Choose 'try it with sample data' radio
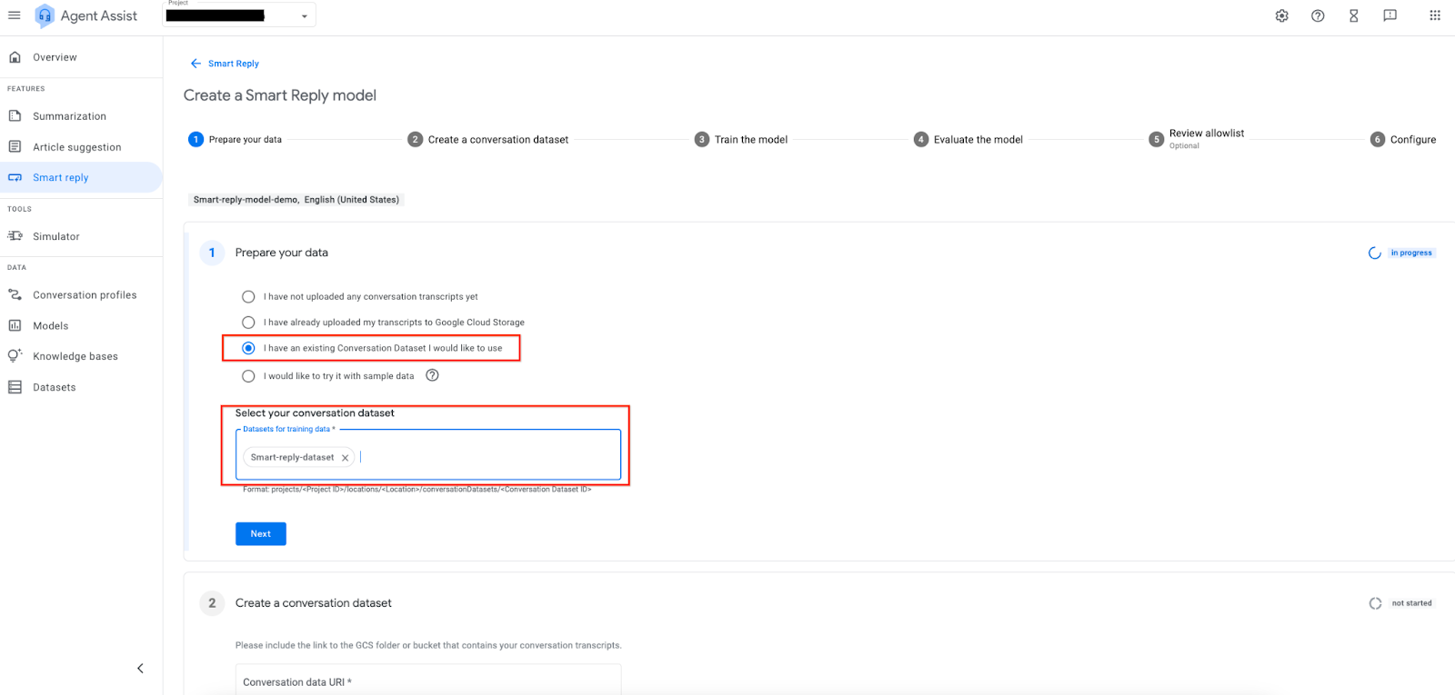The width and height of the screenshot is (1455, 695). (x=248, y=376)
